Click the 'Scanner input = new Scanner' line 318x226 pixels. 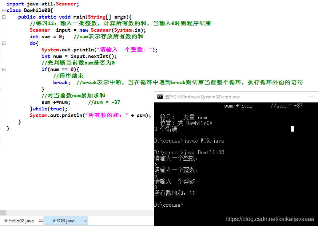88,30
